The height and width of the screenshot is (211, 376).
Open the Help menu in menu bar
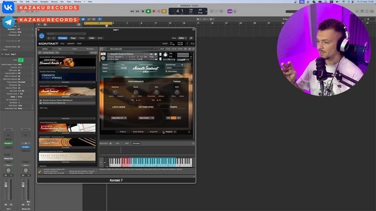point(90,1)
